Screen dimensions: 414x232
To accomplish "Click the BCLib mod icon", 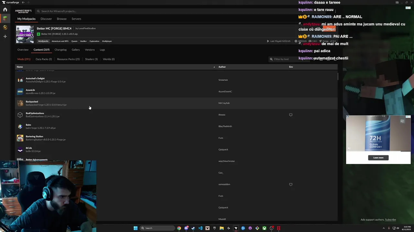I will (x=20, y=150).
